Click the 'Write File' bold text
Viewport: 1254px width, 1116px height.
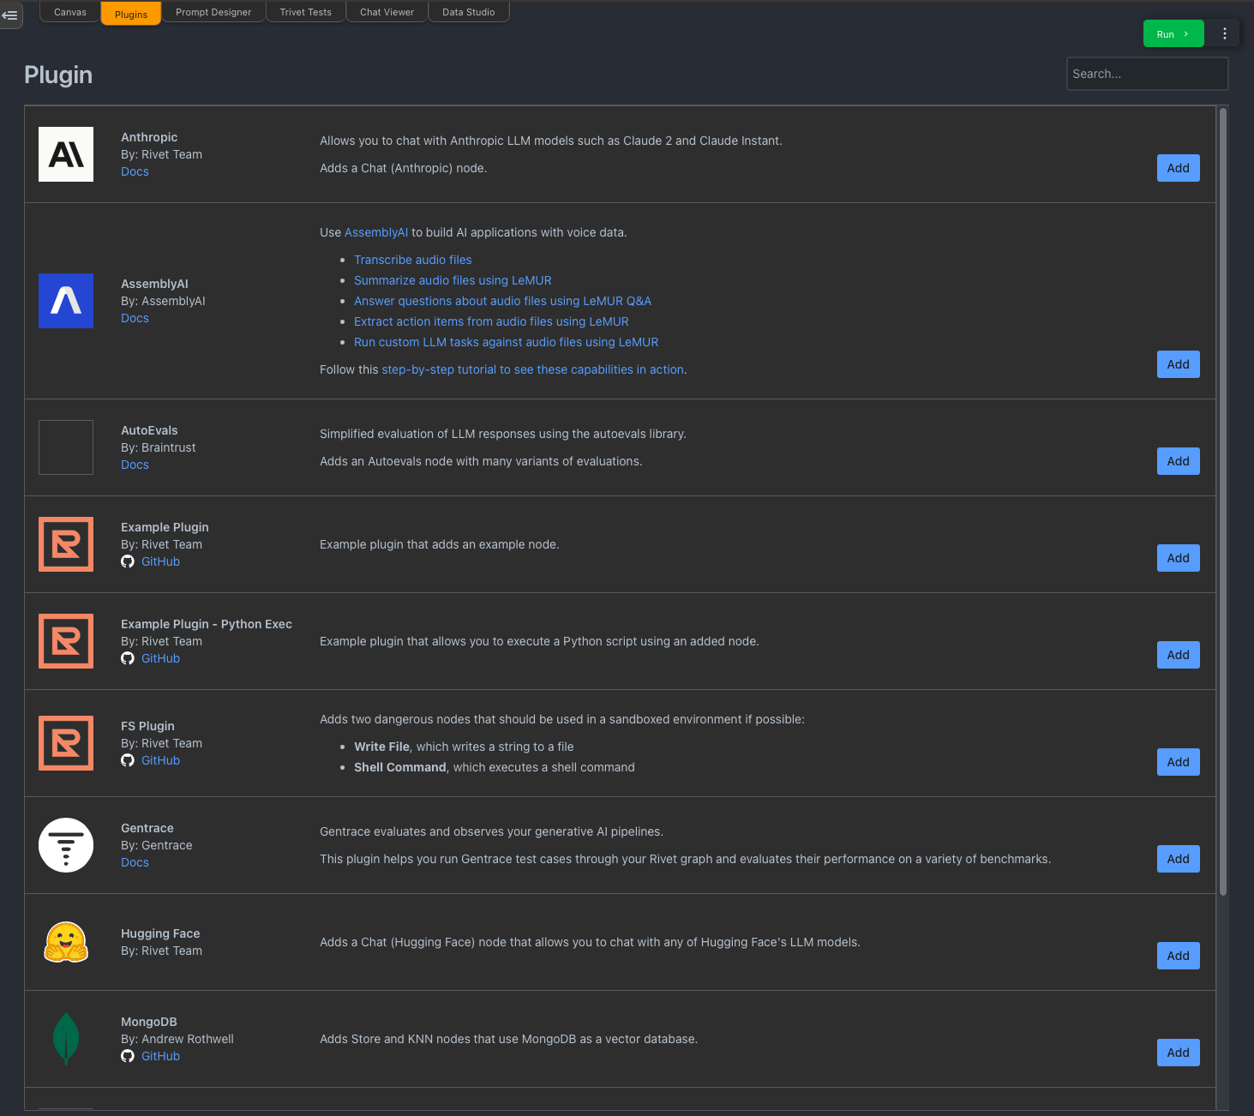pyautogui.click(x=381, y=747)
